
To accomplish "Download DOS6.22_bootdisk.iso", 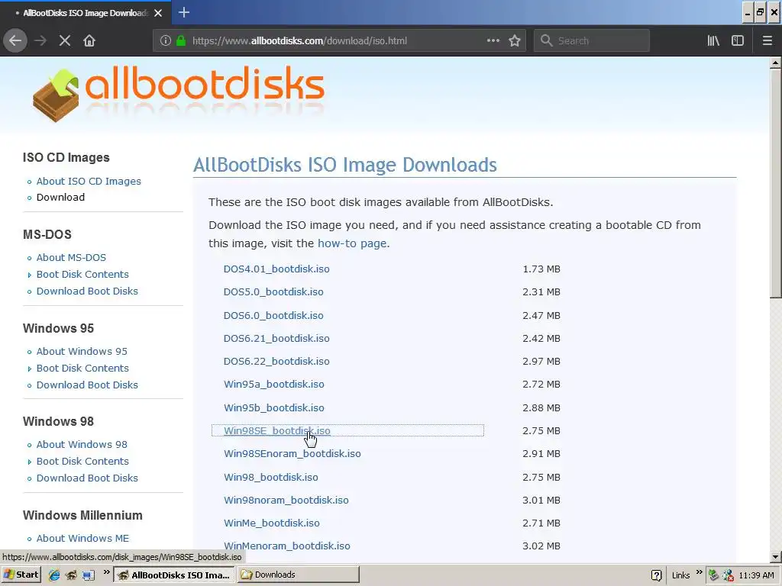I will 276,361.
